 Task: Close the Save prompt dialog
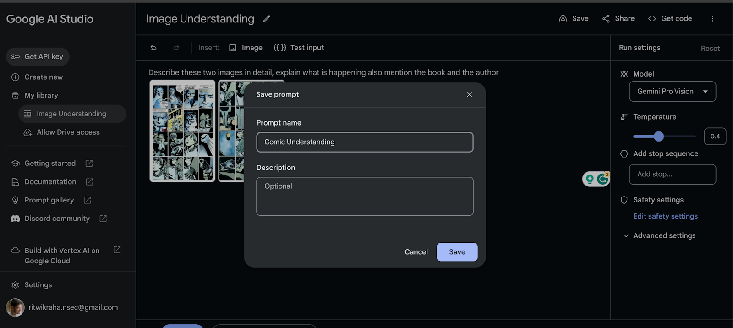pyautogui.click(x=469, y=94)
